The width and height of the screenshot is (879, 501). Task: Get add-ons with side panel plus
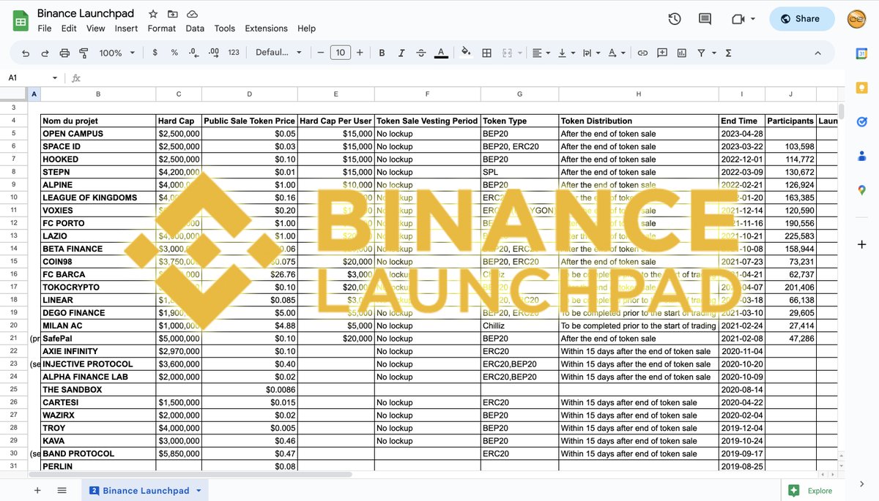(x=861, y=244)
